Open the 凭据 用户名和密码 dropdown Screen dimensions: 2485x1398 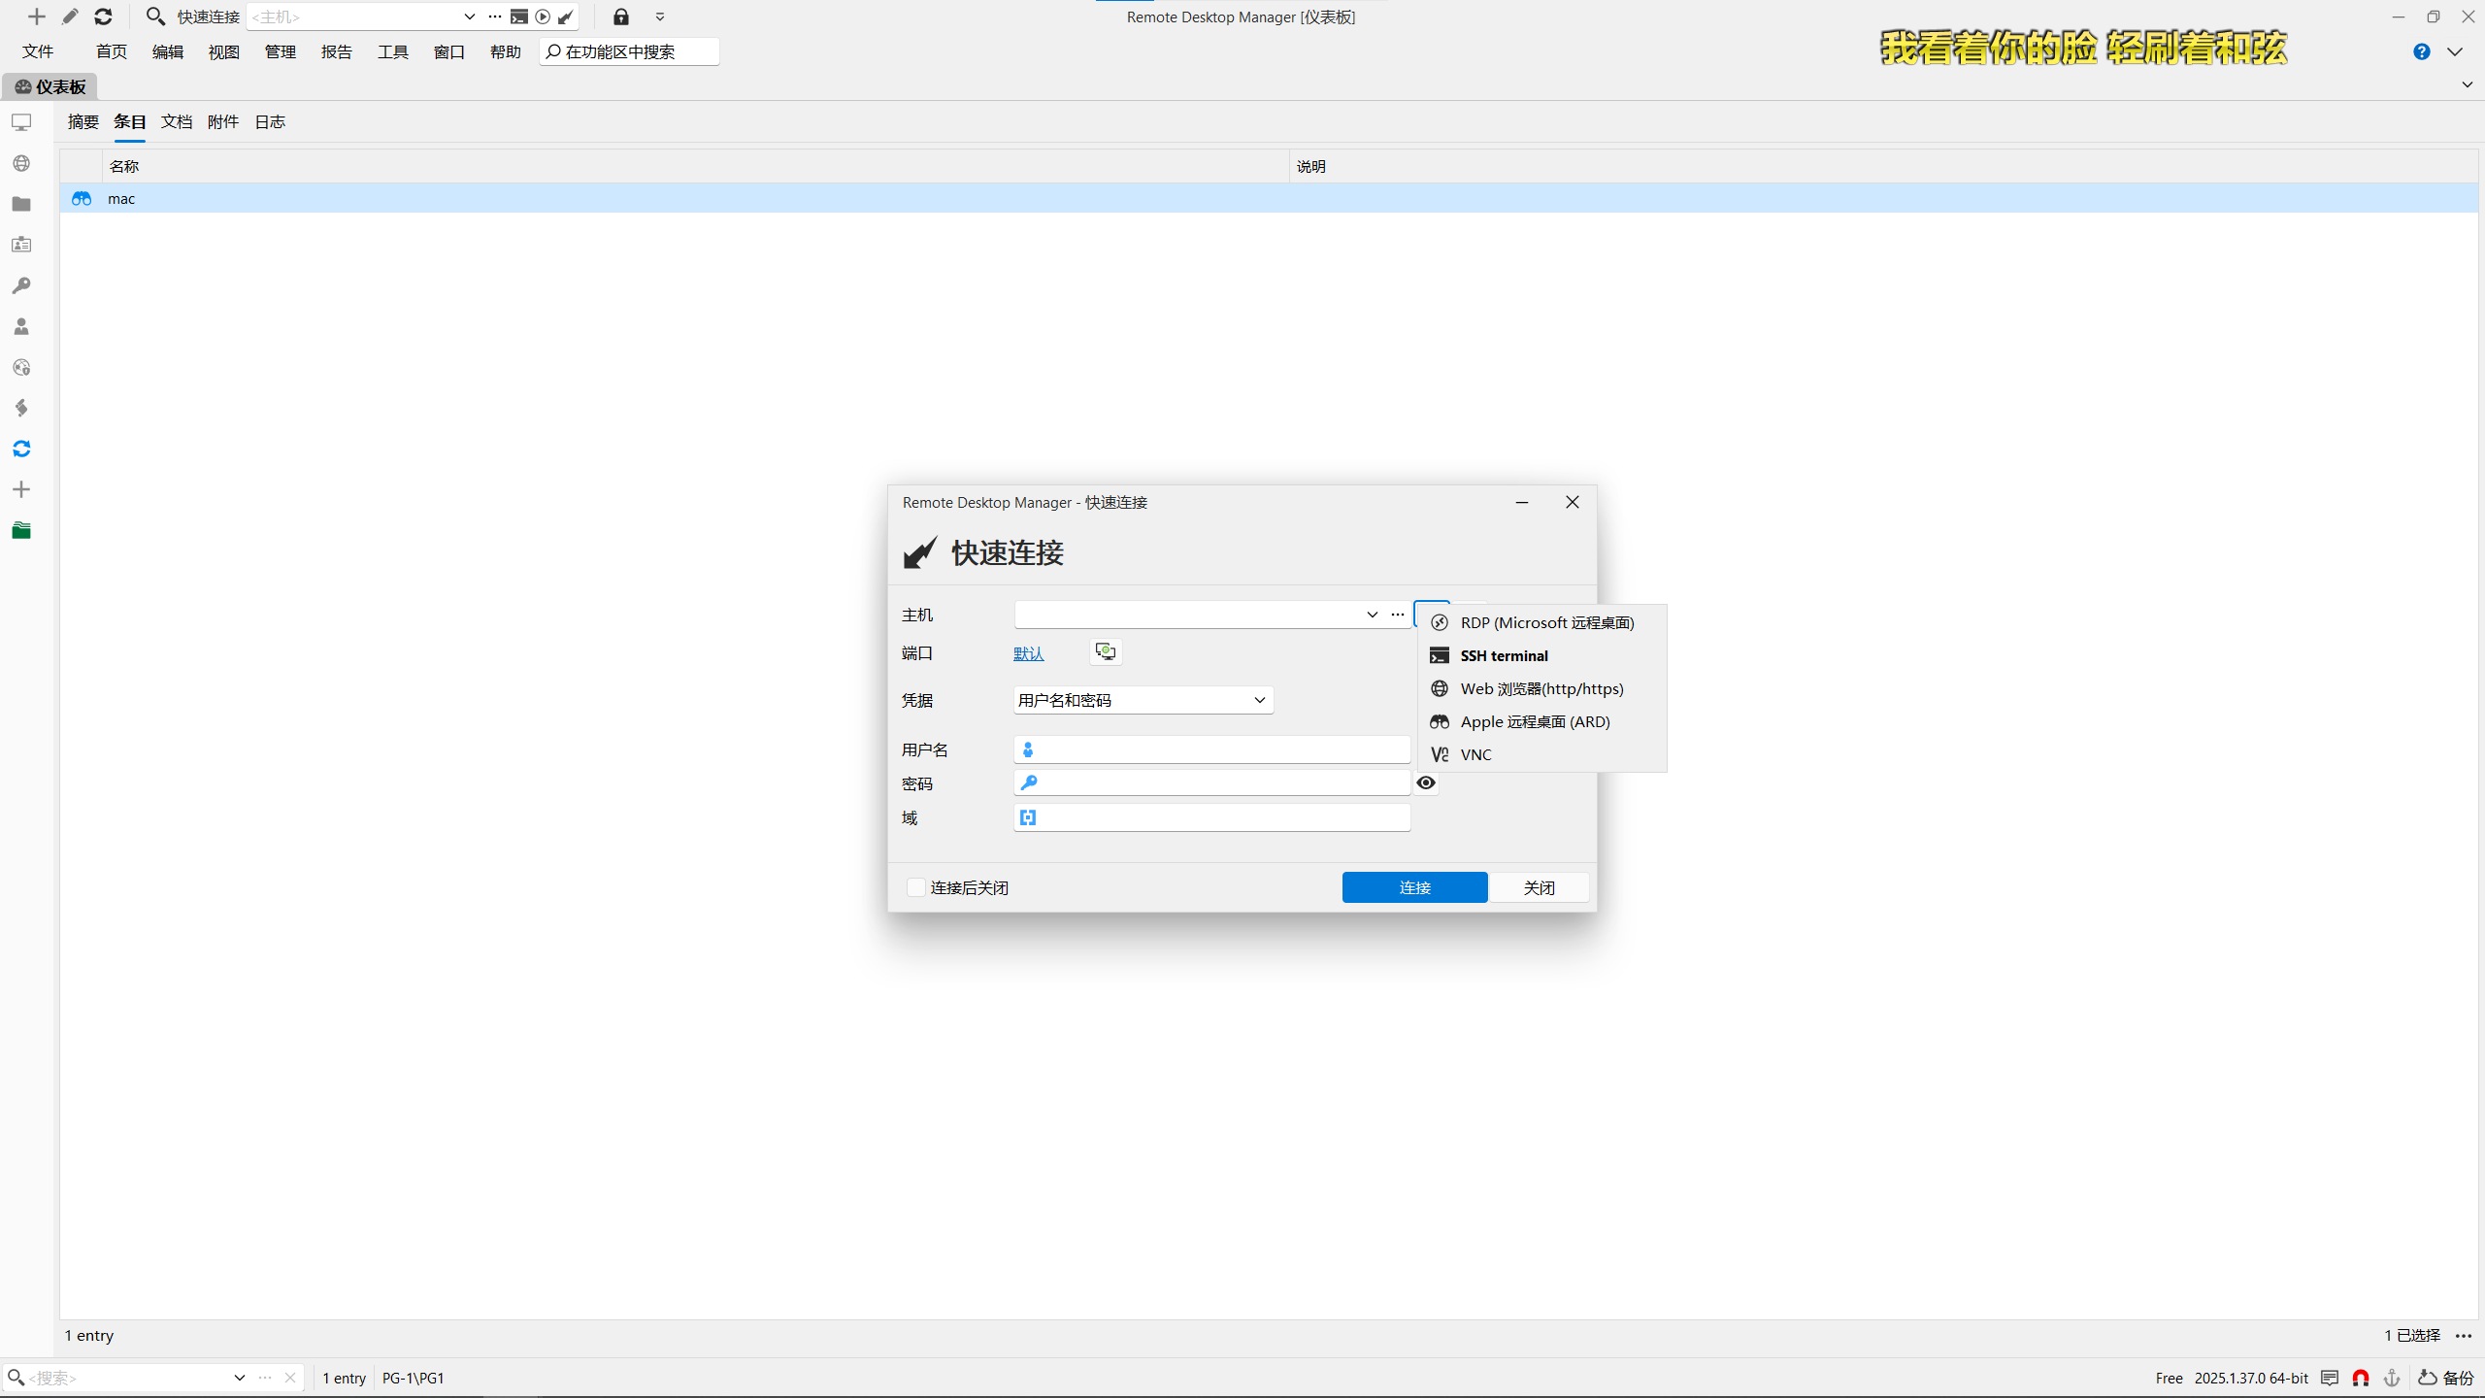tap(1143, 700)
